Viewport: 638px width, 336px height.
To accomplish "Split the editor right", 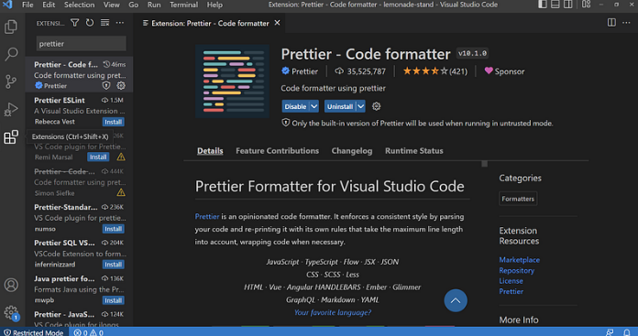I will (611, 23).
